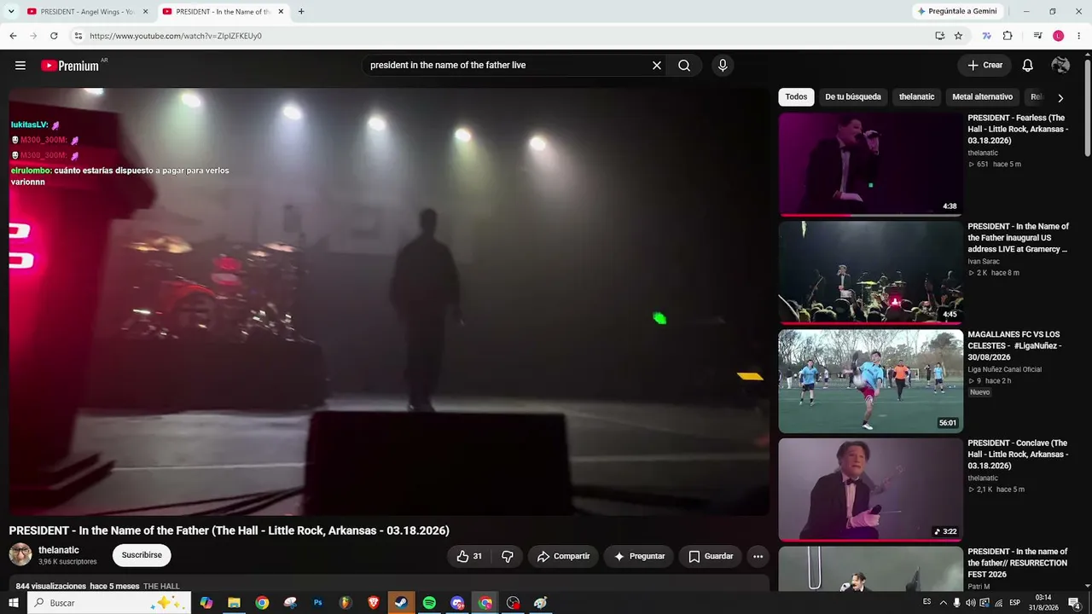Open Windows notification center
1092x614 pixels.
pyautogui.click(x=1074, y=603)
